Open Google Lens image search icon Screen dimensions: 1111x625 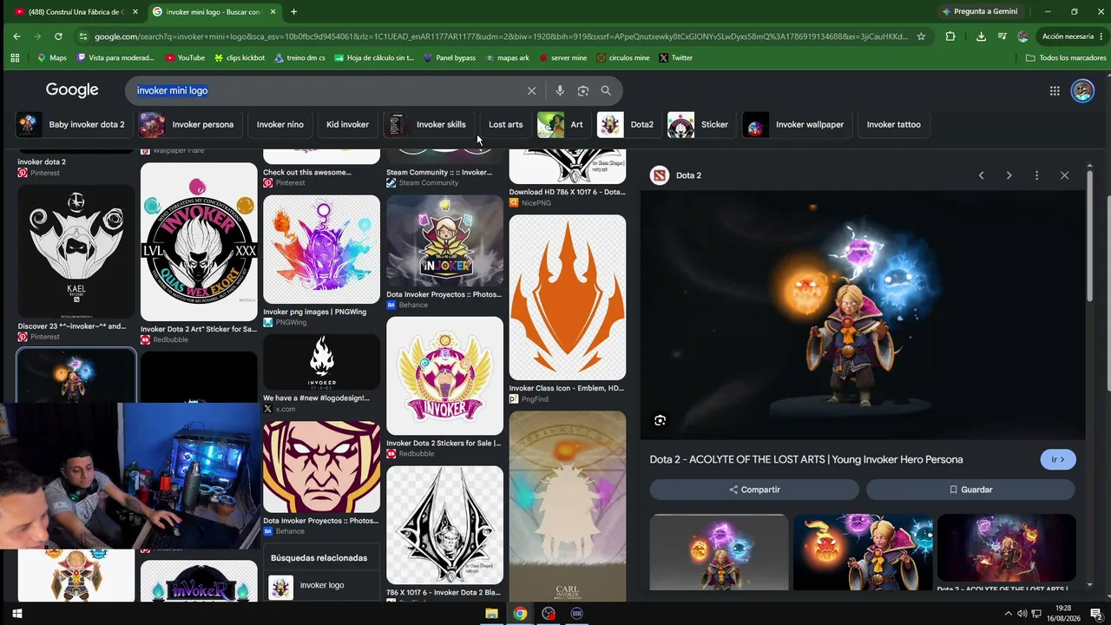click(x=583, y=90)
